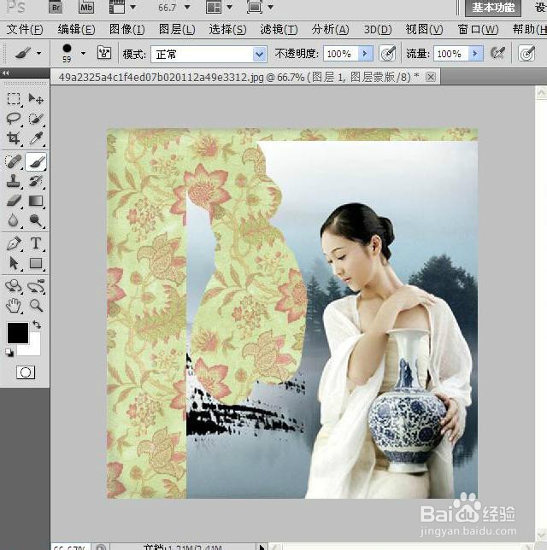
Task: Select the Path Selection tool
Action: 14,263
